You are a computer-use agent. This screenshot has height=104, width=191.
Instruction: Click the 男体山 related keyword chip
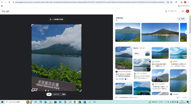pos(142,54)
